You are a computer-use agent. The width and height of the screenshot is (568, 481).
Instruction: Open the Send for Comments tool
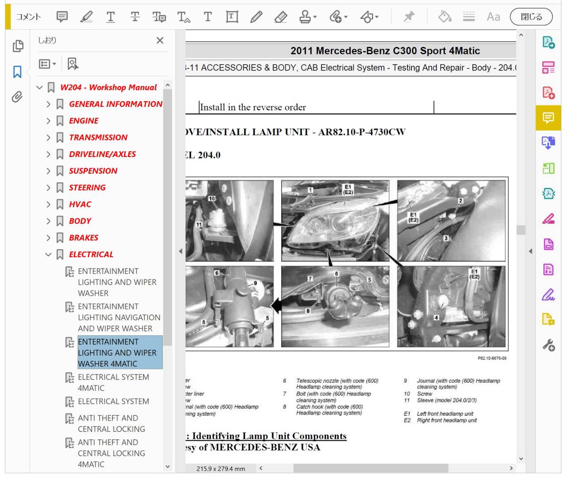point(548,320)
